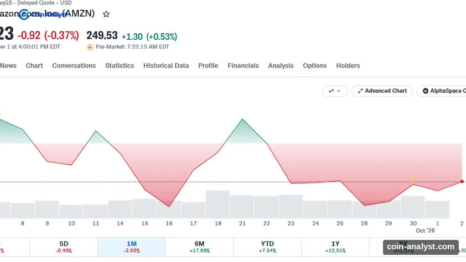Click the AlphaSpace round logo icon

pyautogui.click(x=425, y=91)
